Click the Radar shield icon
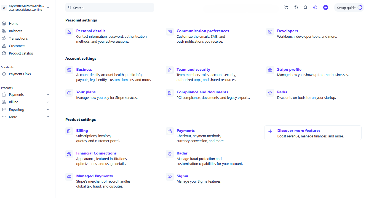The width and height of the screenshot is (366, 198). click(x=170, y=154)
